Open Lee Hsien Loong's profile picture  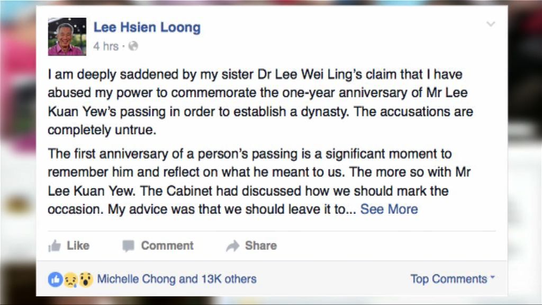coord(66,37)
